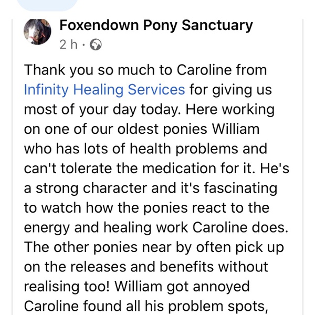Open the Infinity Healing Services link
The image size is (315, 315).
point(104,89)
